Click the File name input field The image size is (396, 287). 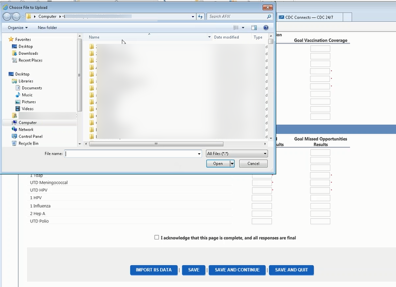pos(131,154)
